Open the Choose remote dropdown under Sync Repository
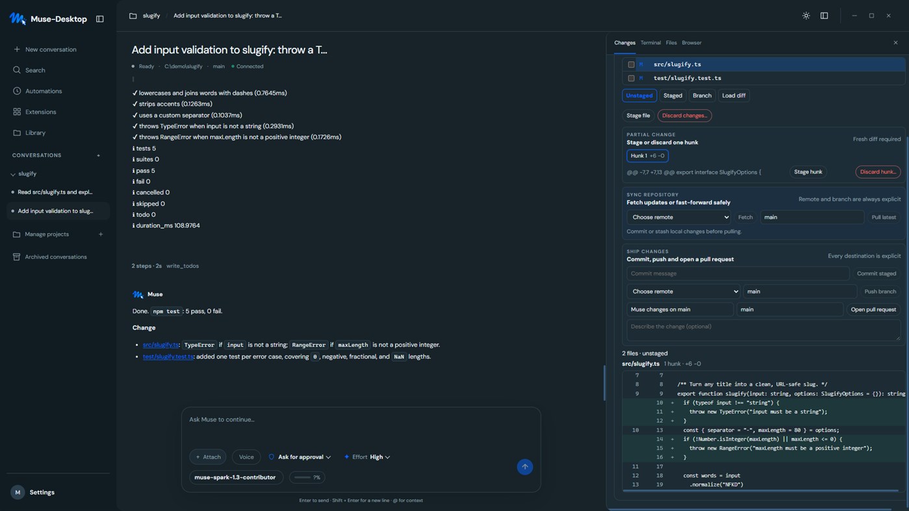Viewport: 909px width, 511px height. (679, 218)
